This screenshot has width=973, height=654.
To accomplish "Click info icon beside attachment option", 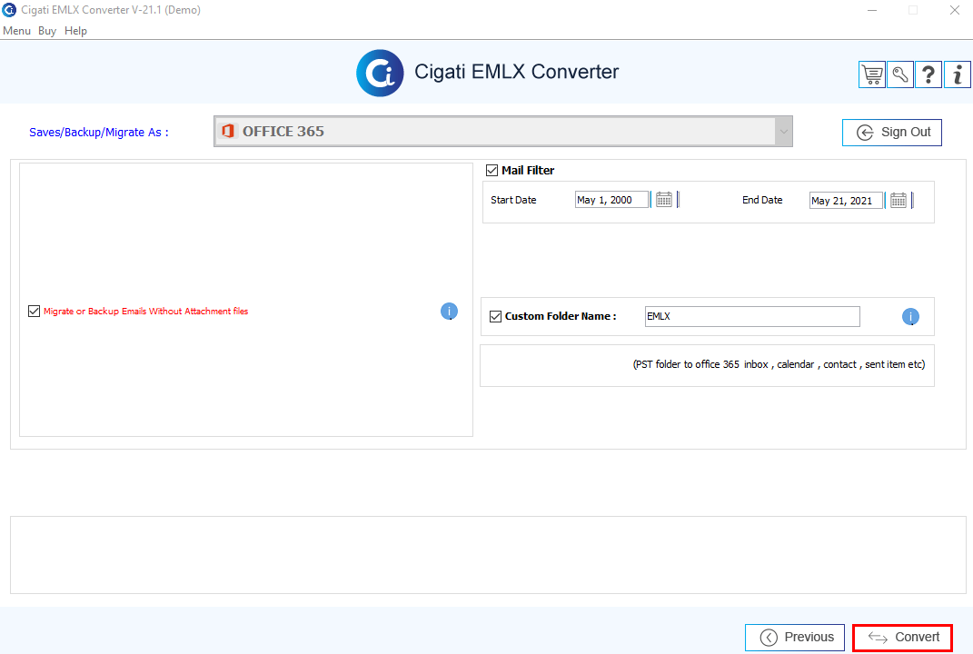I will click(450, 311).
